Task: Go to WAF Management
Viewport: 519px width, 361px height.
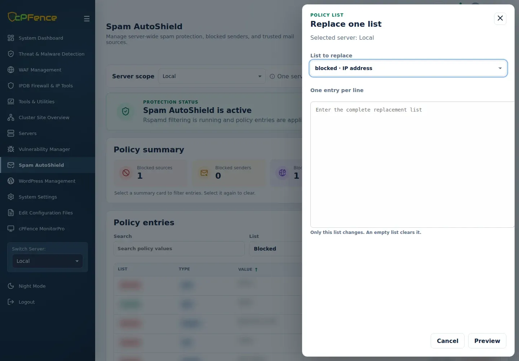Action: [48, 70]
